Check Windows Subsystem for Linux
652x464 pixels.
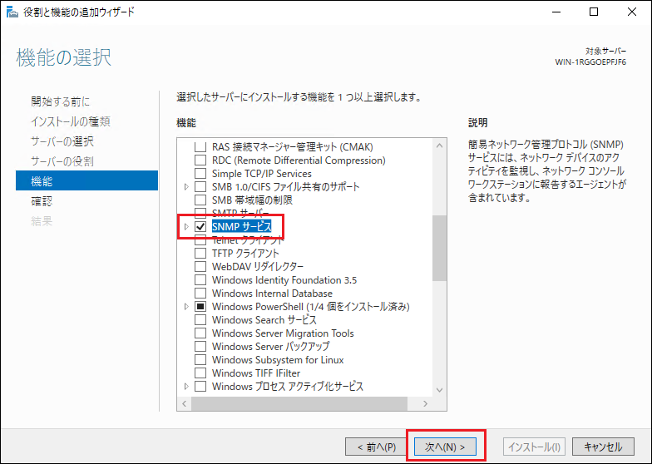pos(200,360)
